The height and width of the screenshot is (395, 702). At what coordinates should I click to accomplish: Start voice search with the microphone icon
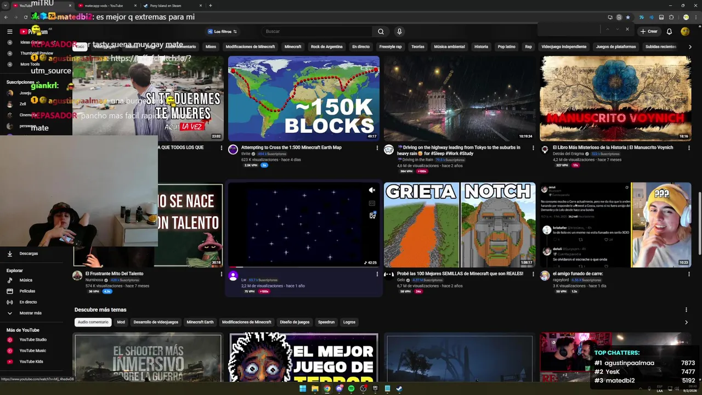coord(399,31)
